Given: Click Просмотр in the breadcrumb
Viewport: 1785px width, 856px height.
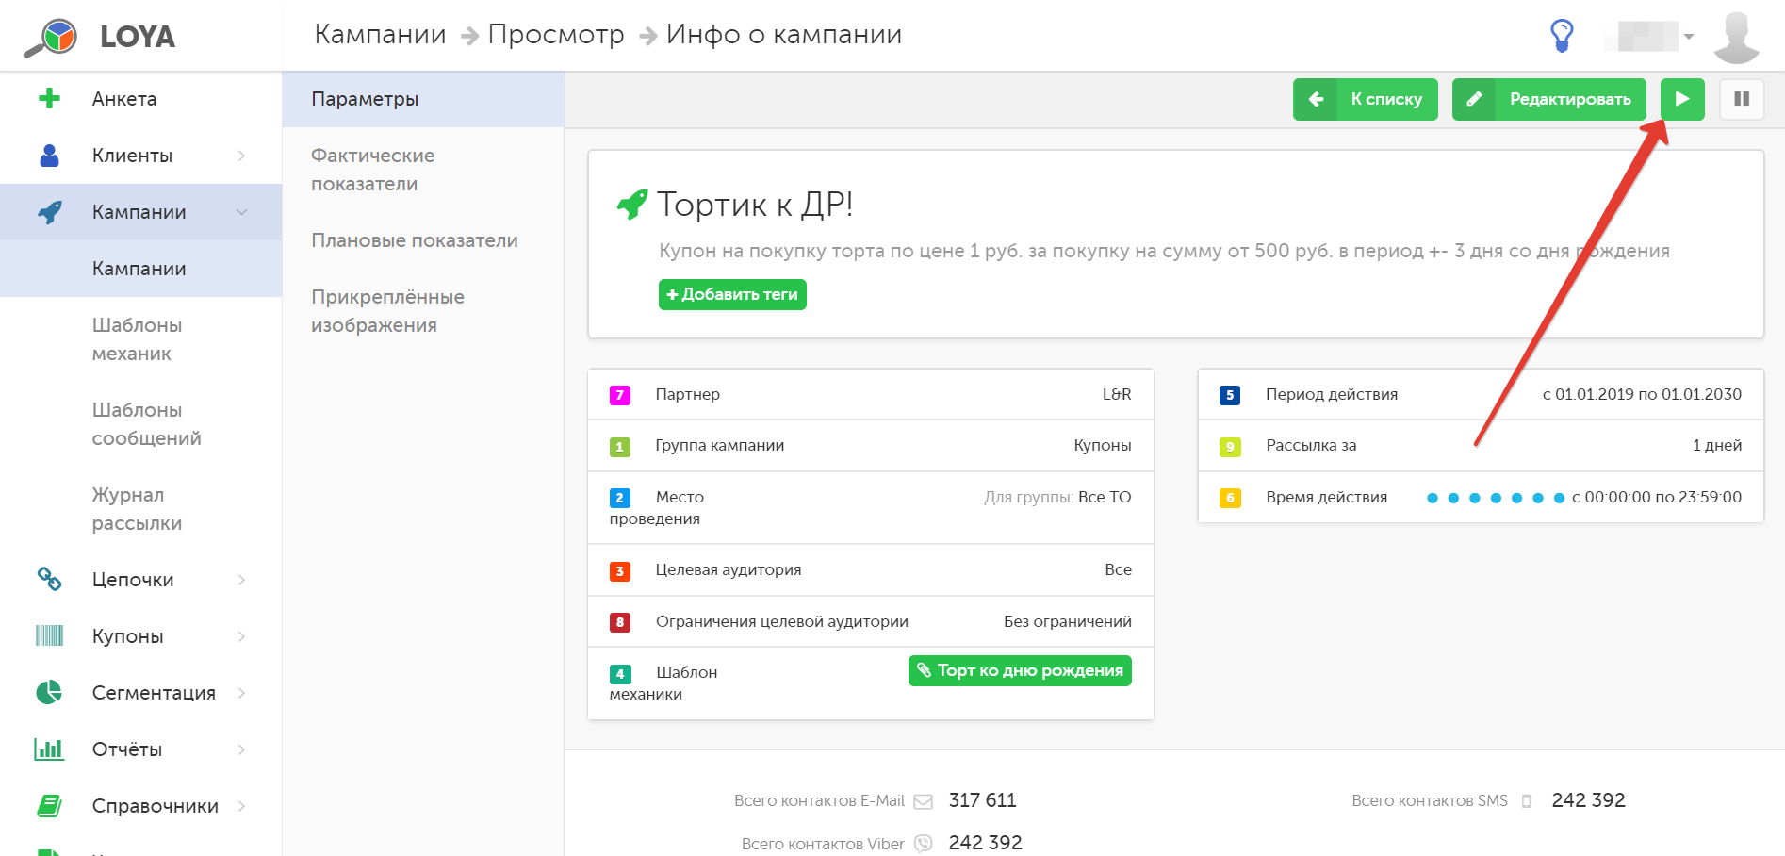Looking at the screenshot, I should (556, 35).
